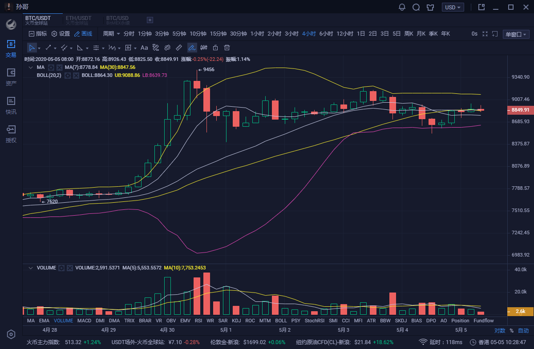Image resolution: width=534 pixels, height=349 pixels.
Task: Open 快讯 news in the left sidebar
Action: 11,106
